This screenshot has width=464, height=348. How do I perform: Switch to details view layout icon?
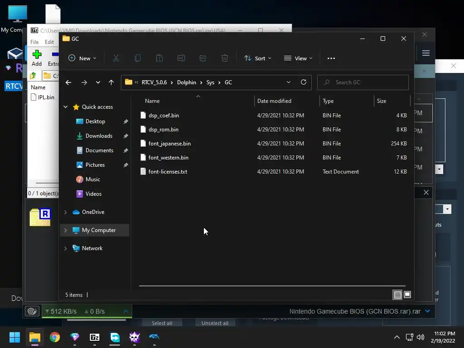coord(397,295)
